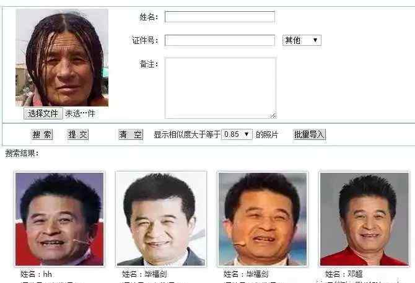Viewport: 415px width, 283px height.
Task: Click the 选择文件 file chooser button
Action: [x=43, y=113]
